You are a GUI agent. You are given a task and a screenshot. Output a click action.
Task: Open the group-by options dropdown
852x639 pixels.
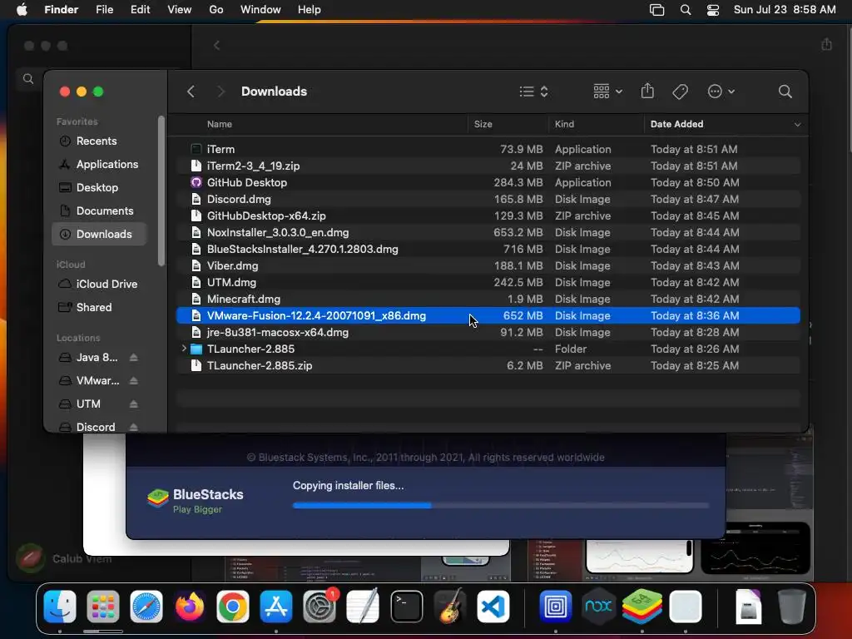[x=607, y=92]
